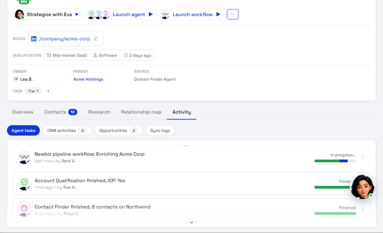Viewport: 383px width, 233px height.
Task: Switch to the Overview tab
Action: (x=23, y=112)
